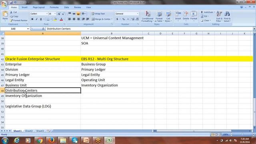256x144 pixels.
Task: Open the Font Color dropdown arrow
Action: (64, 19)
